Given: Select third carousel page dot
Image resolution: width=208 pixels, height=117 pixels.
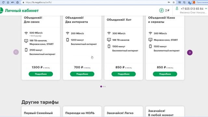Looking at the screenshot, I should tap(105, 86).
